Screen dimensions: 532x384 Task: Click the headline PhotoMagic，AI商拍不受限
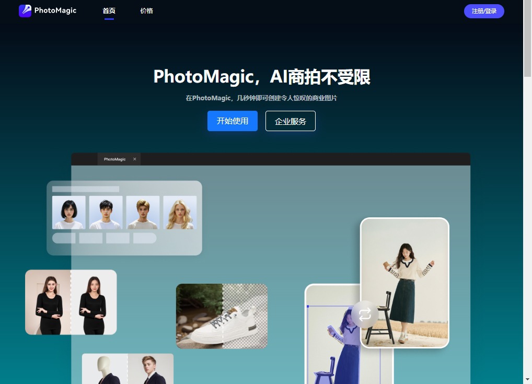[262, 77]
